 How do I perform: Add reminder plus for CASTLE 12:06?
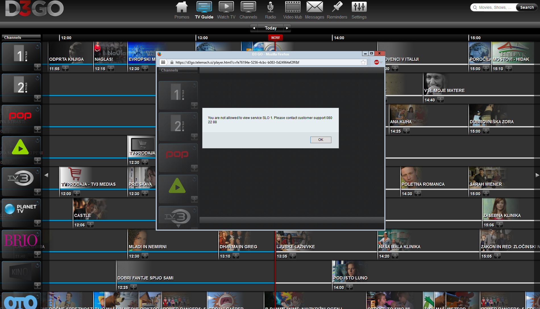point(90,225)
